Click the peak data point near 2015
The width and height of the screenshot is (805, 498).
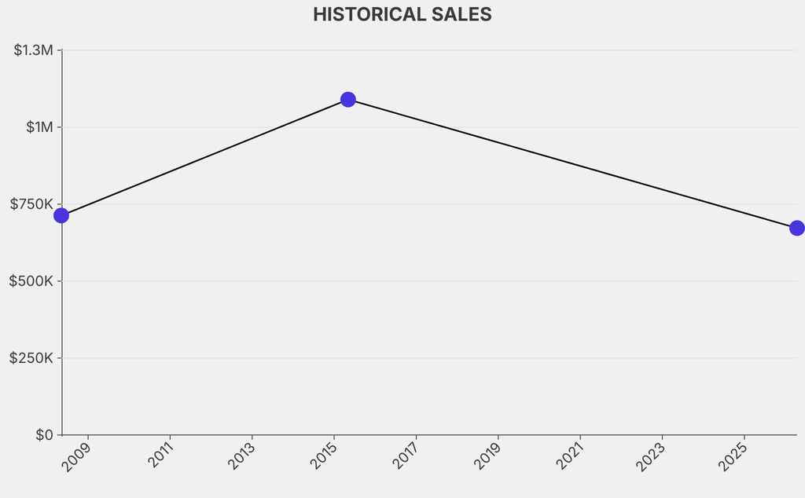348,100
